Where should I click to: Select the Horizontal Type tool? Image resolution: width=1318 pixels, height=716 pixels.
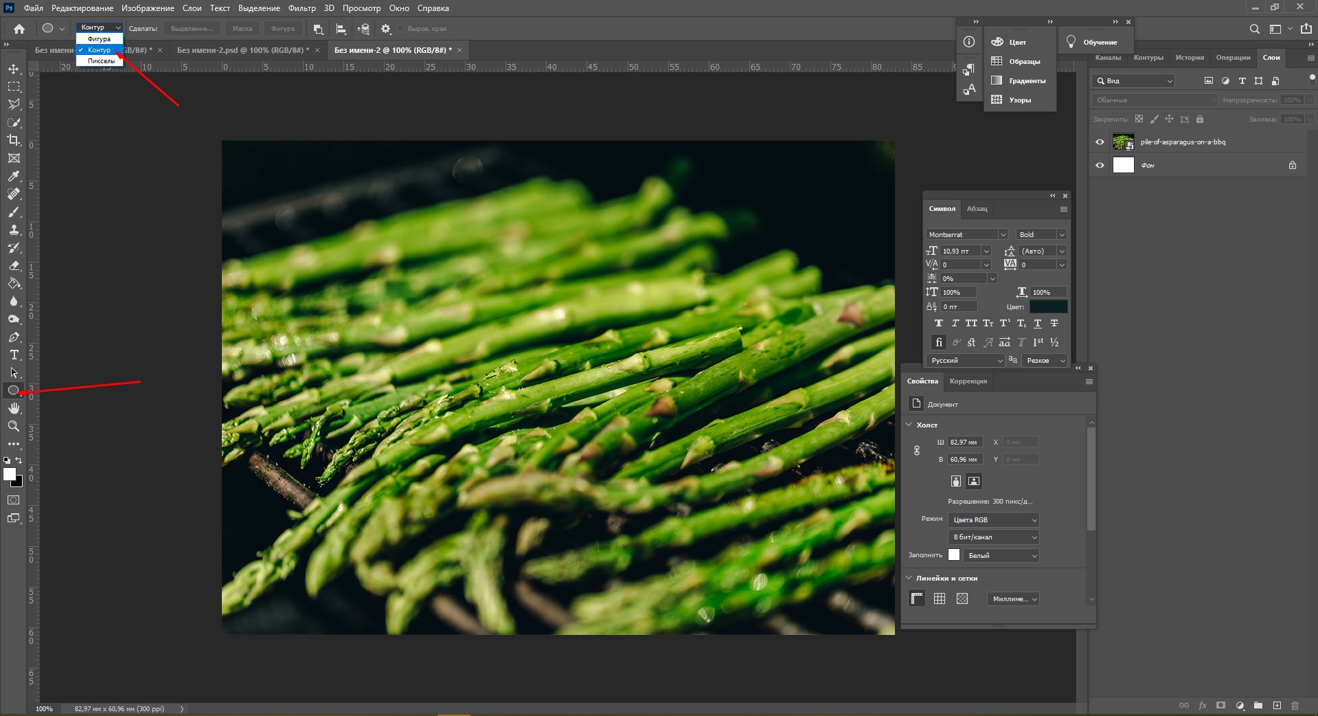14,355
